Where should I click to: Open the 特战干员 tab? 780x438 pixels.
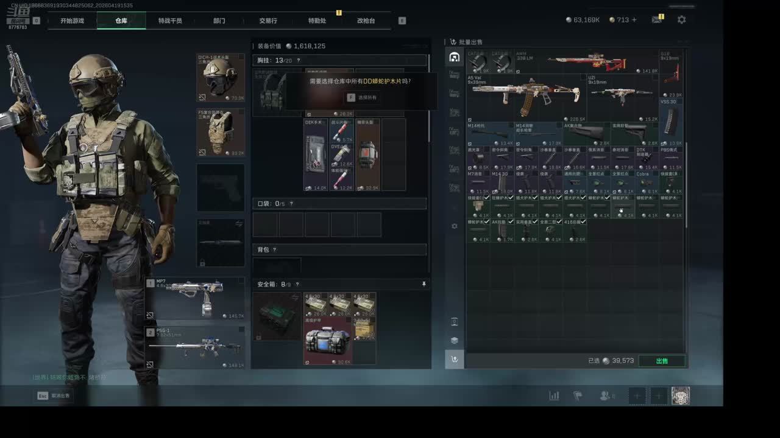click(x=170, y=21)
